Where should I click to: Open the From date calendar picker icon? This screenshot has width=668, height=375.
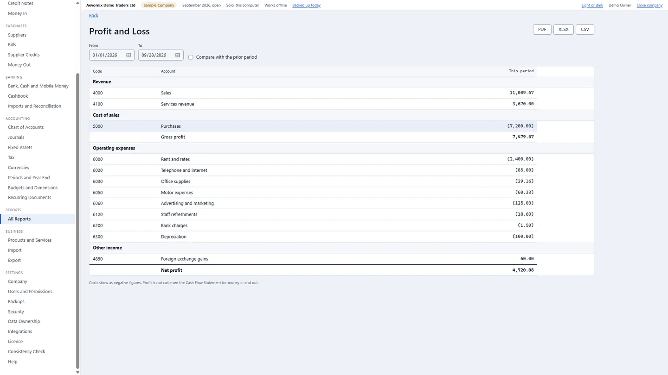tap(128, 55)
